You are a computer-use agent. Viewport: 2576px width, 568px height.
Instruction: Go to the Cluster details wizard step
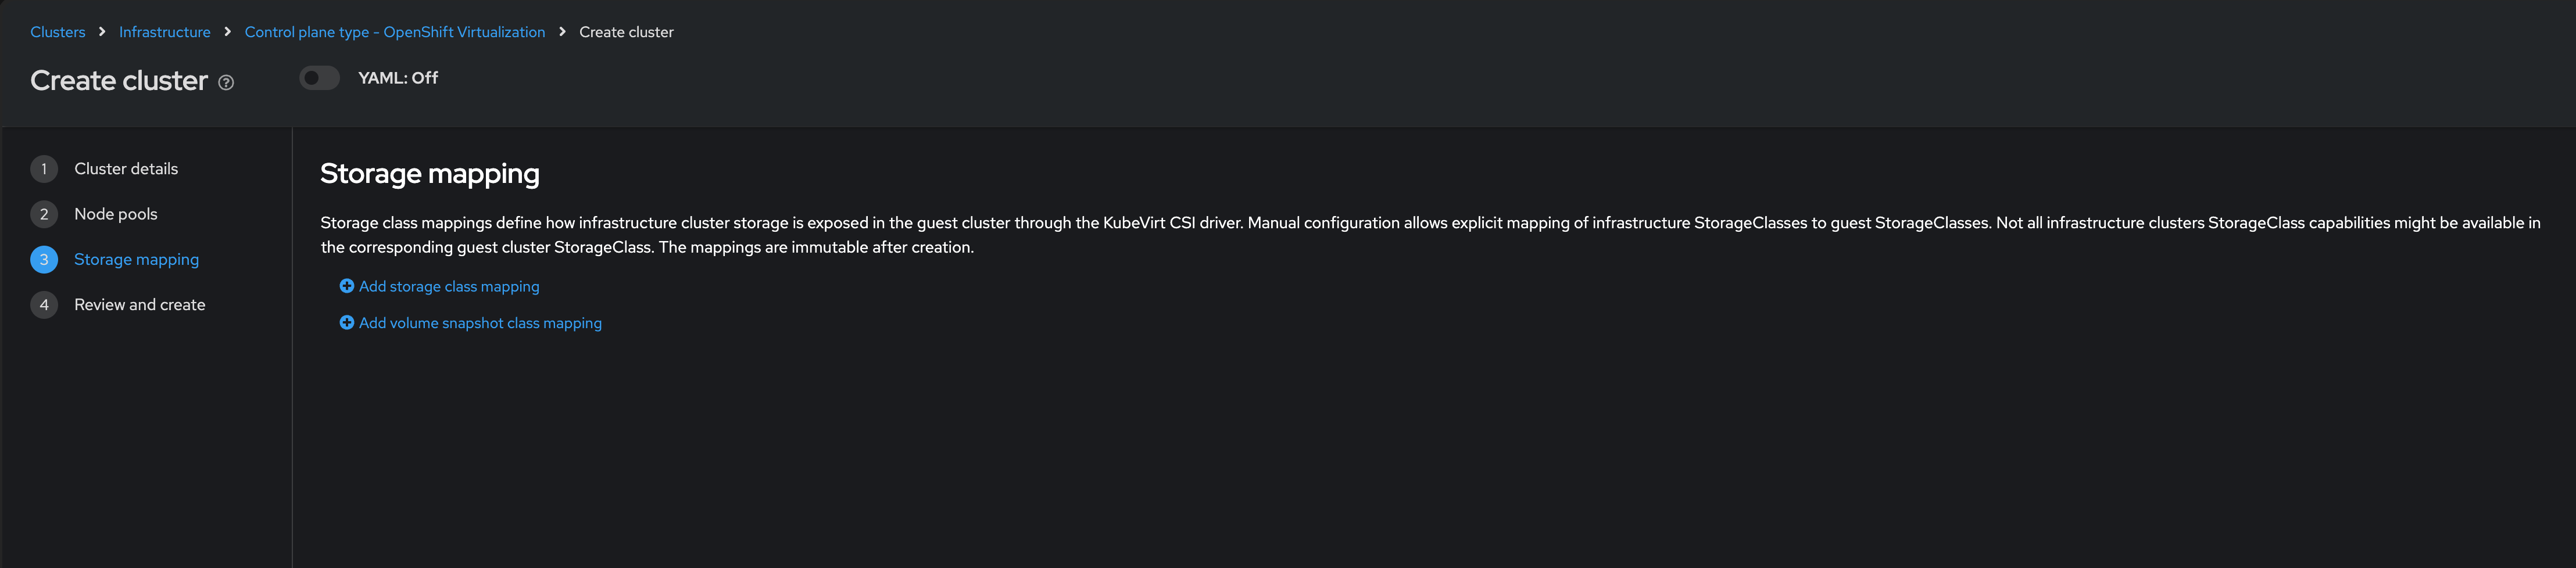coord(126,169)
